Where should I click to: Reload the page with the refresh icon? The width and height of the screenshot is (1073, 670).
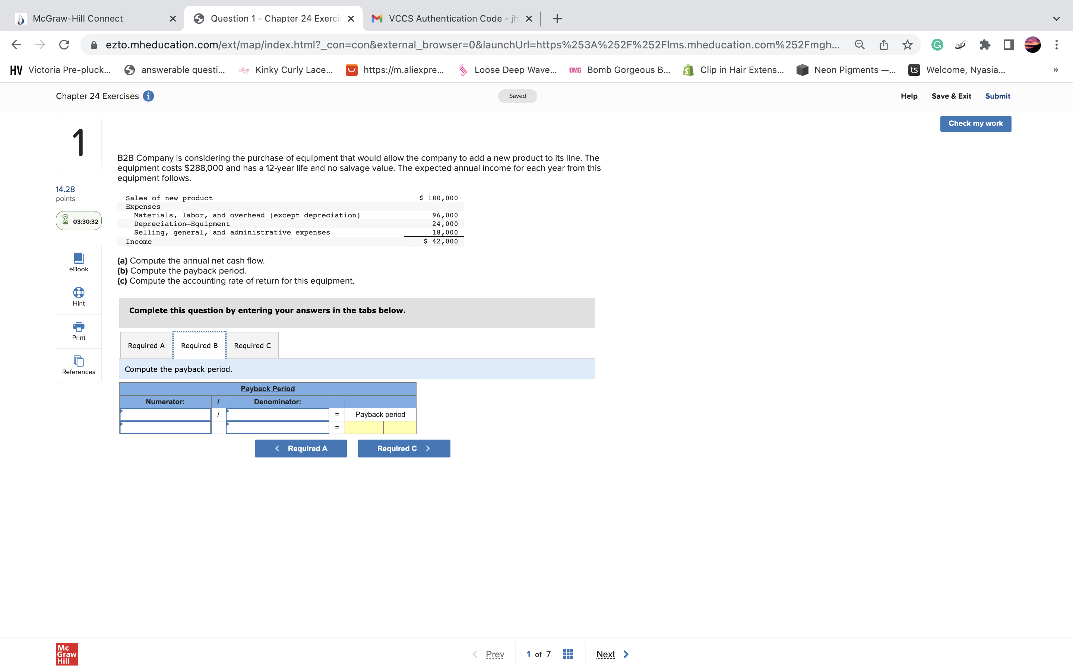click(x=64, y=45)
